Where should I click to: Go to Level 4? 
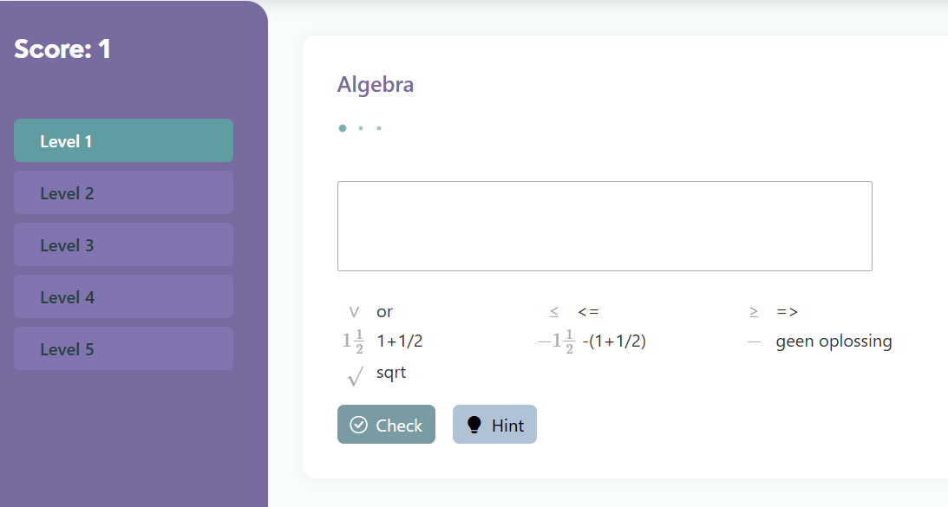[123, 296]
